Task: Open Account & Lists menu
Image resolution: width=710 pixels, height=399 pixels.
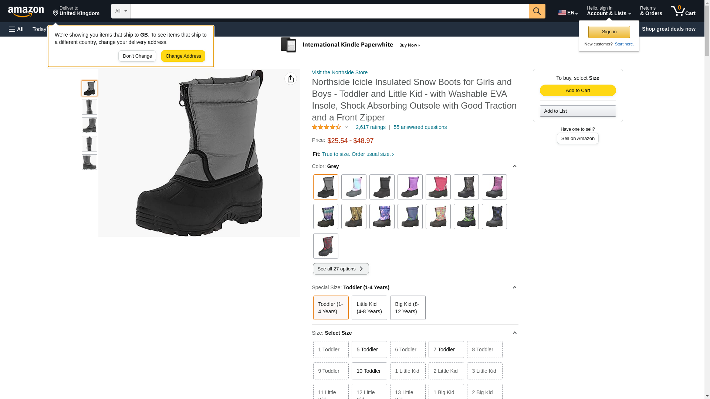Action: pyautogui.click(x=608, y=11)
